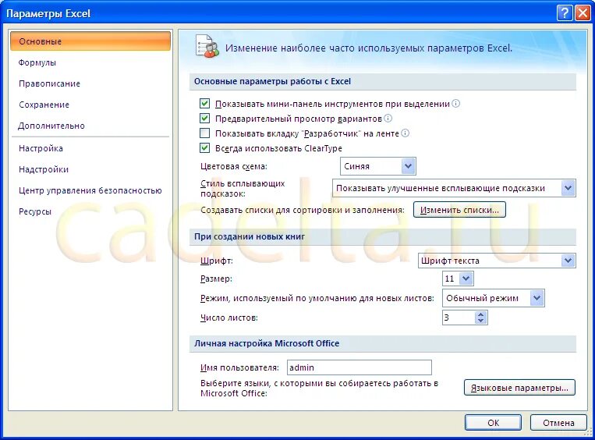The width and height of the screenshot is (595, 440).
Task: Open the Шрифт текста font dropdown
Action: [568, 261]
